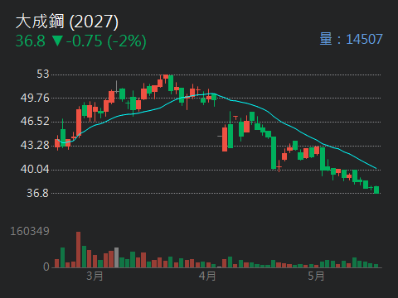Click the 4月 date axis label

click(x=207, y=276)
